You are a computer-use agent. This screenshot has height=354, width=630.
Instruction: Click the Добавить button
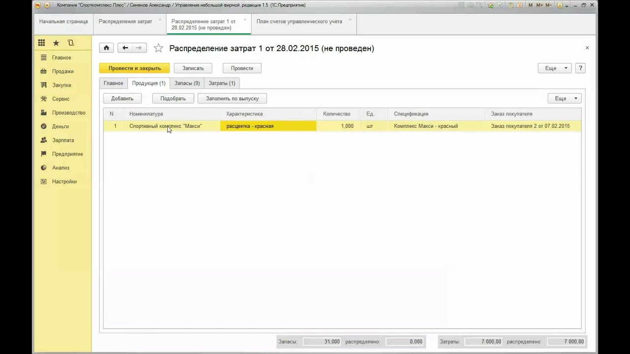pyautogui.click(x=122, y=98)
